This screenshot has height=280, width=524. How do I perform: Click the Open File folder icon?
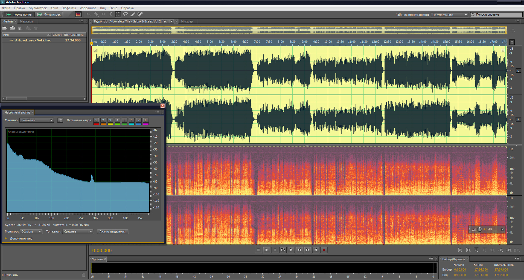[5, 28]
